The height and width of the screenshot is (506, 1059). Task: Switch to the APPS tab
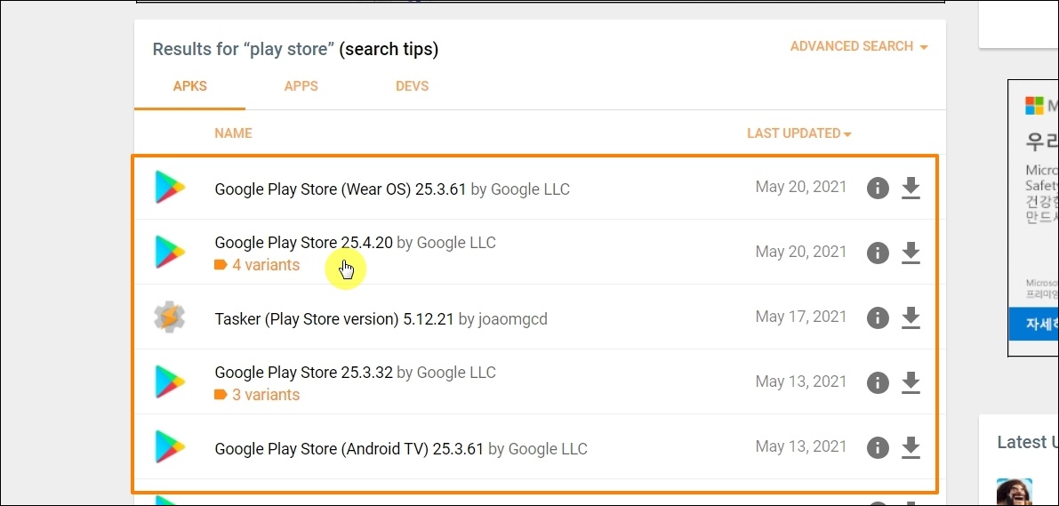pos(301,86)
